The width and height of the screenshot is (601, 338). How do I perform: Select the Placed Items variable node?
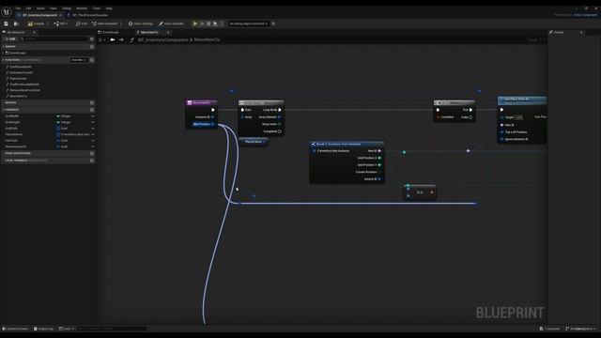click(254, 142)
